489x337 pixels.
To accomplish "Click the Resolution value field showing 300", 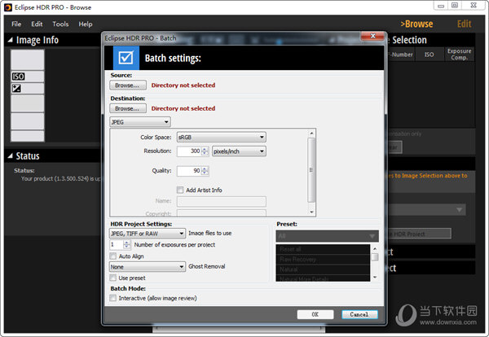I will pos(189,151).
